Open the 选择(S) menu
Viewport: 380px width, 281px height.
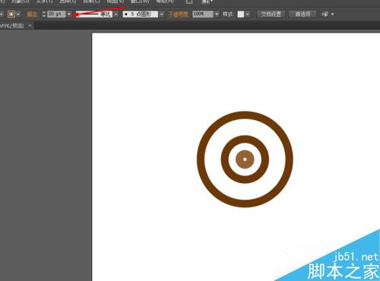[68, 2]
